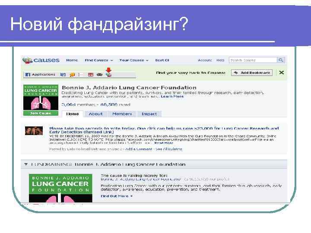Click the bulletin's Read More link
Screen dimensions: 311x233
pos(164,143)
